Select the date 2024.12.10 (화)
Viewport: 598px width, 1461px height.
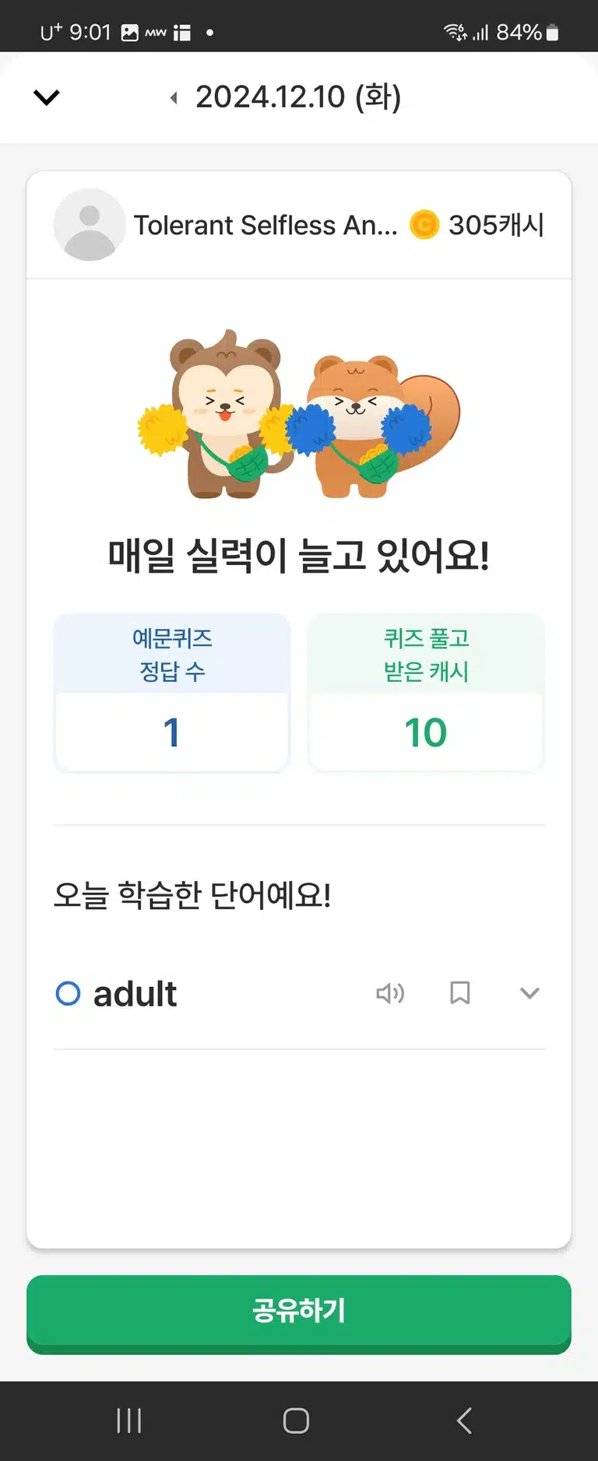pos(298,97)
